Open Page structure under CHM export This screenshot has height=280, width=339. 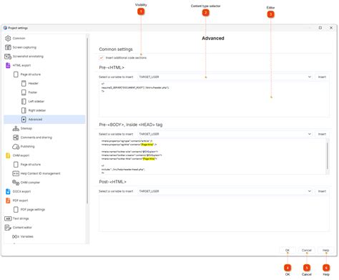tap(16, 165)
